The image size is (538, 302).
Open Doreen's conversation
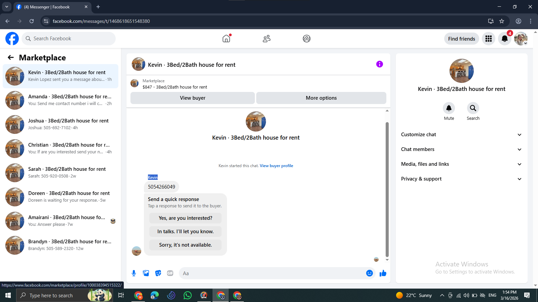[61, 197]
